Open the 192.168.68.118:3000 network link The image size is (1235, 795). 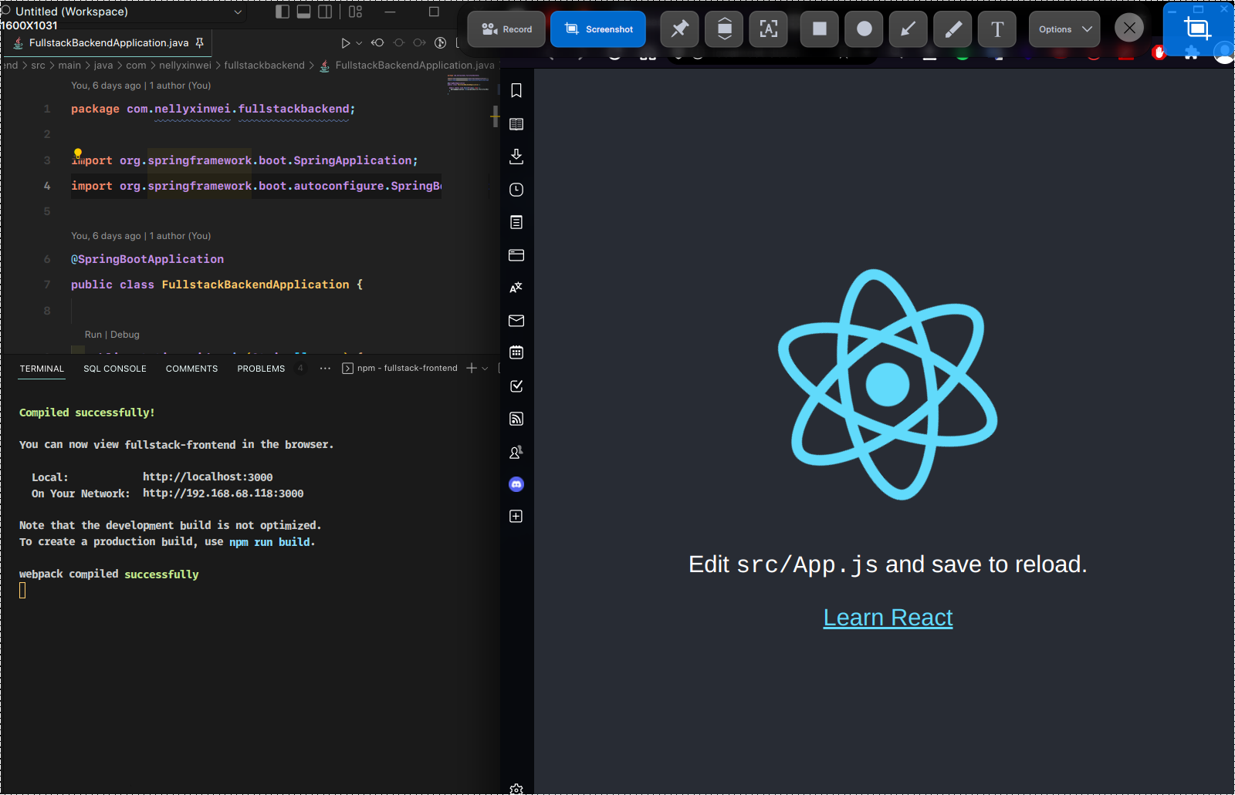[223, 494]
